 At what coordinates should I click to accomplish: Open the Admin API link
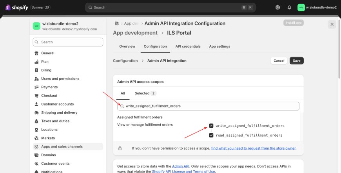click(181, 166)
